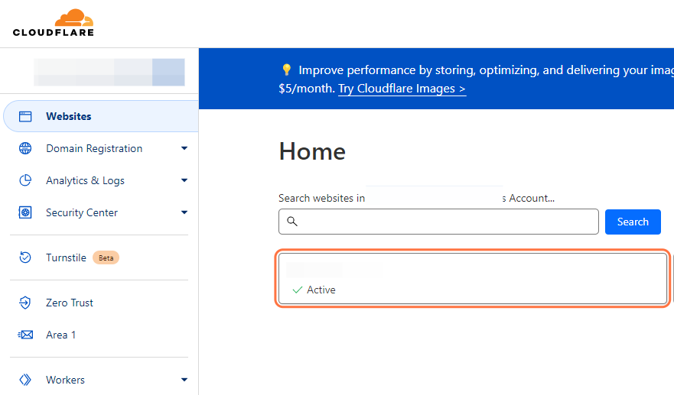The width and height of the screenshot is (674, 395).
Task: Click the Analytics & Logs pie chart icon
Action: 25,181
